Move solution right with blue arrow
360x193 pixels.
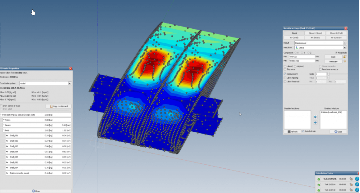315,117
